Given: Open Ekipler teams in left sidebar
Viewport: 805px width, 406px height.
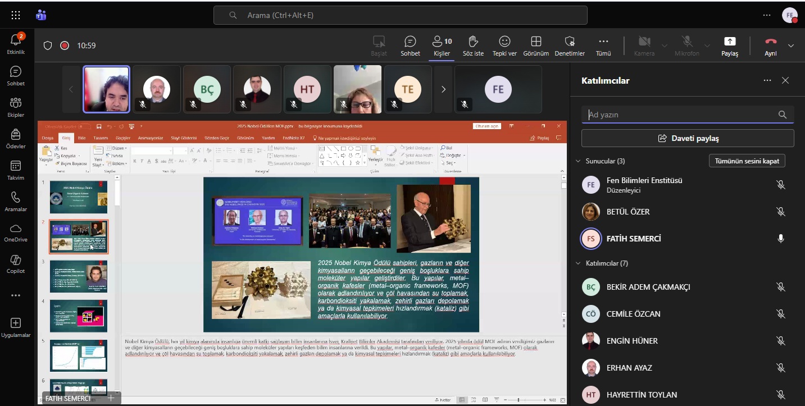Looking at the screenshot, I should point(16,103).
